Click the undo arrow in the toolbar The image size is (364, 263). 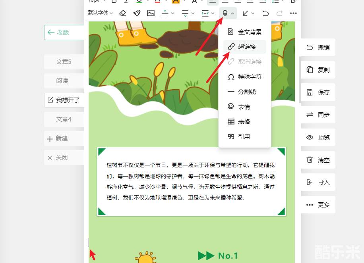pyautogui.click(x=265, y=13)
